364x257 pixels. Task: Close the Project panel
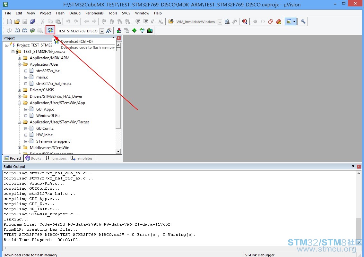pos(119,38)
